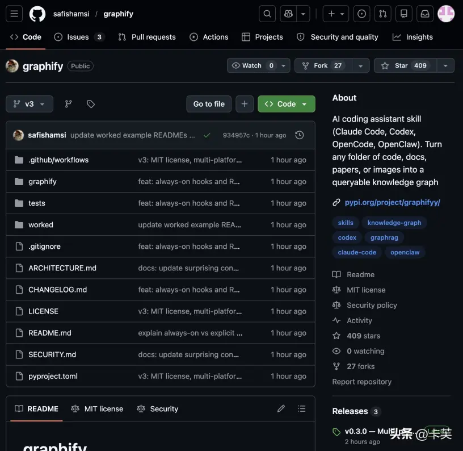Open the Insights tab

pos(413,37)
